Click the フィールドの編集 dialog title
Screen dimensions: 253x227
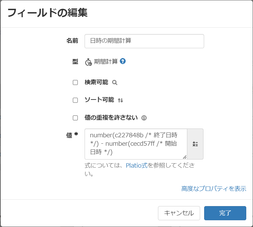pyautogui.click(x=48, y=13)
